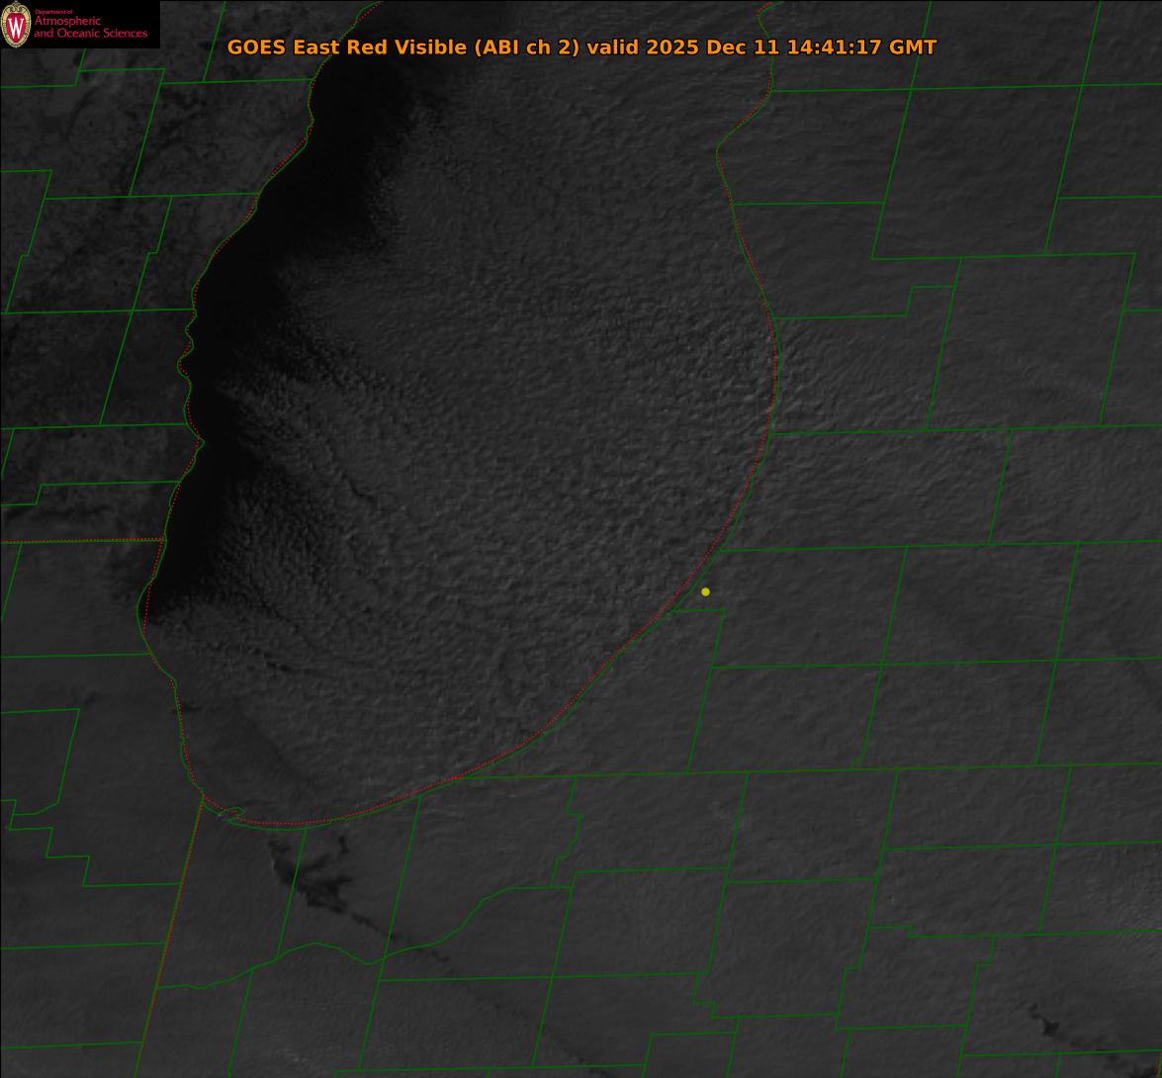The height and width of the screenshot is (1078, 1162).
Task: Click the yellow dot location marker
Action: (705, 591)
